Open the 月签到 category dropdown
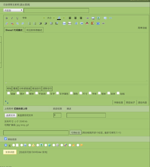Screen dimensions: 150x167 pos(13,10)
